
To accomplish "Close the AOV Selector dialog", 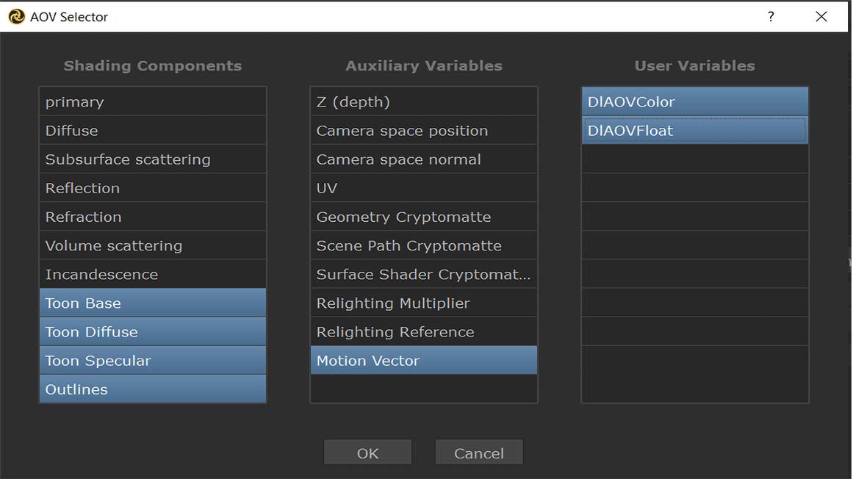I will [821, 16].
